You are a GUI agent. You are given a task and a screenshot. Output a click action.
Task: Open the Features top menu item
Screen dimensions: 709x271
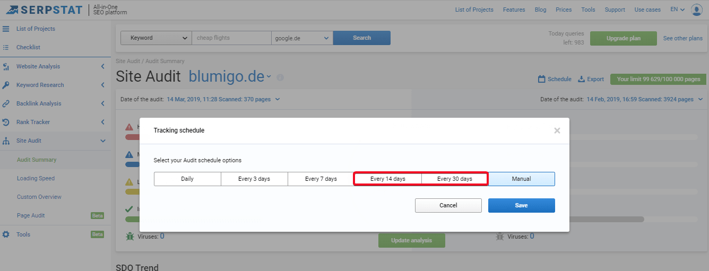click(514, 10)
